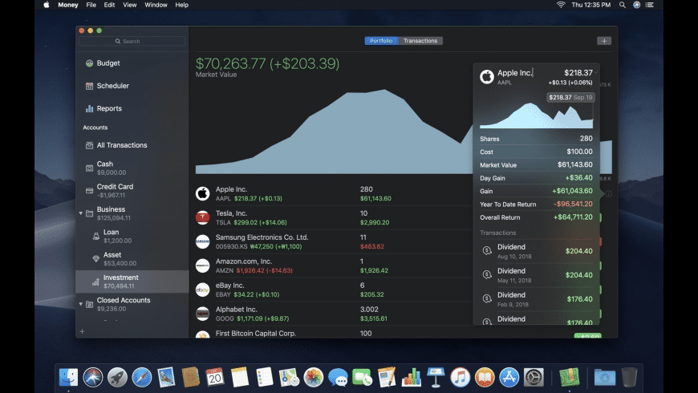The height and width of the screenshot is (393, 698).
Task: Select the Credit Card account icon
Action: point(90,191)
